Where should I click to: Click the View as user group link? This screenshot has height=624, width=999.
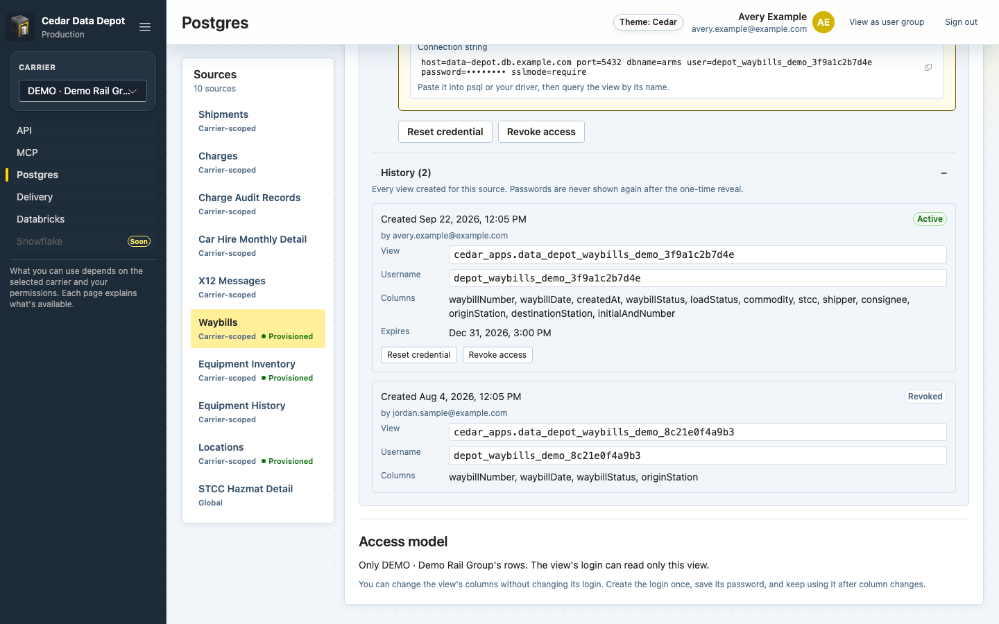[x=887, y=22]
